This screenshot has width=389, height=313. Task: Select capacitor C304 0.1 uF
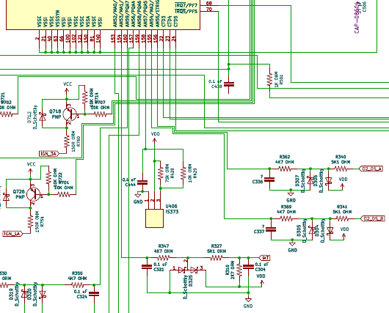pos(248,267)
